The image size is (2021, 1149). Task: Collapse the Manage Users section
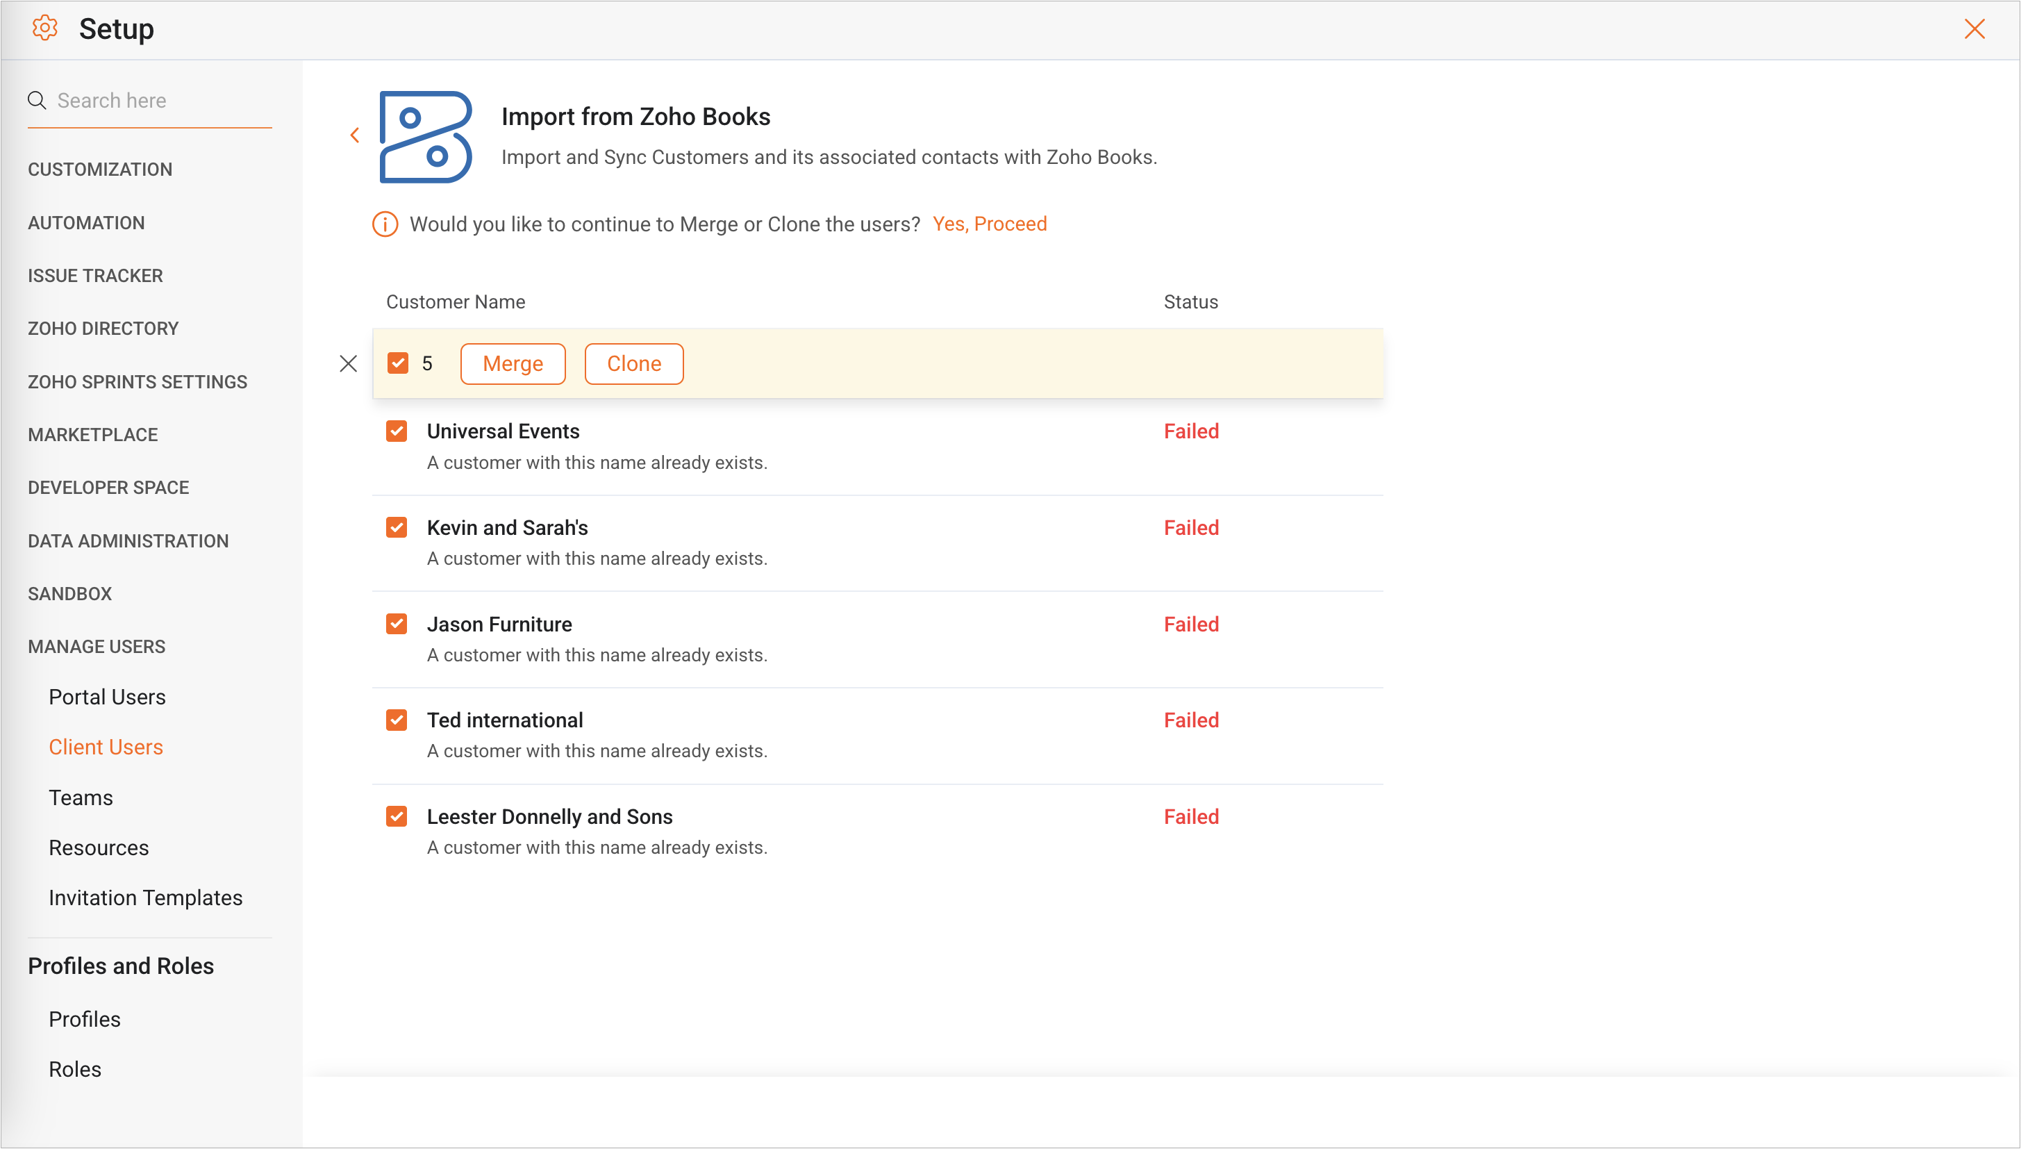(x=97, y=647)
